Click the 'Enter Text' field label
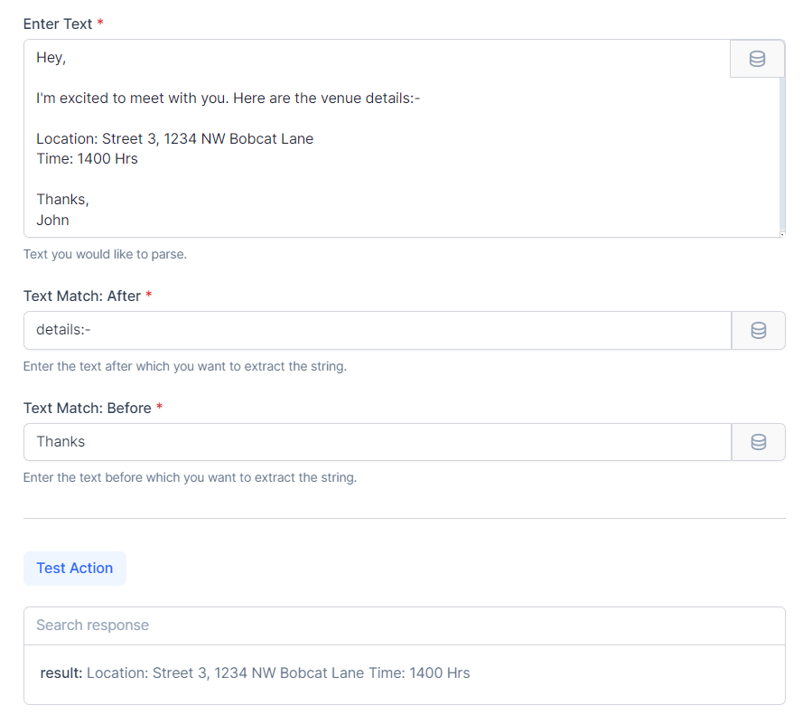 pyautogui.click(x=58, y=24)
